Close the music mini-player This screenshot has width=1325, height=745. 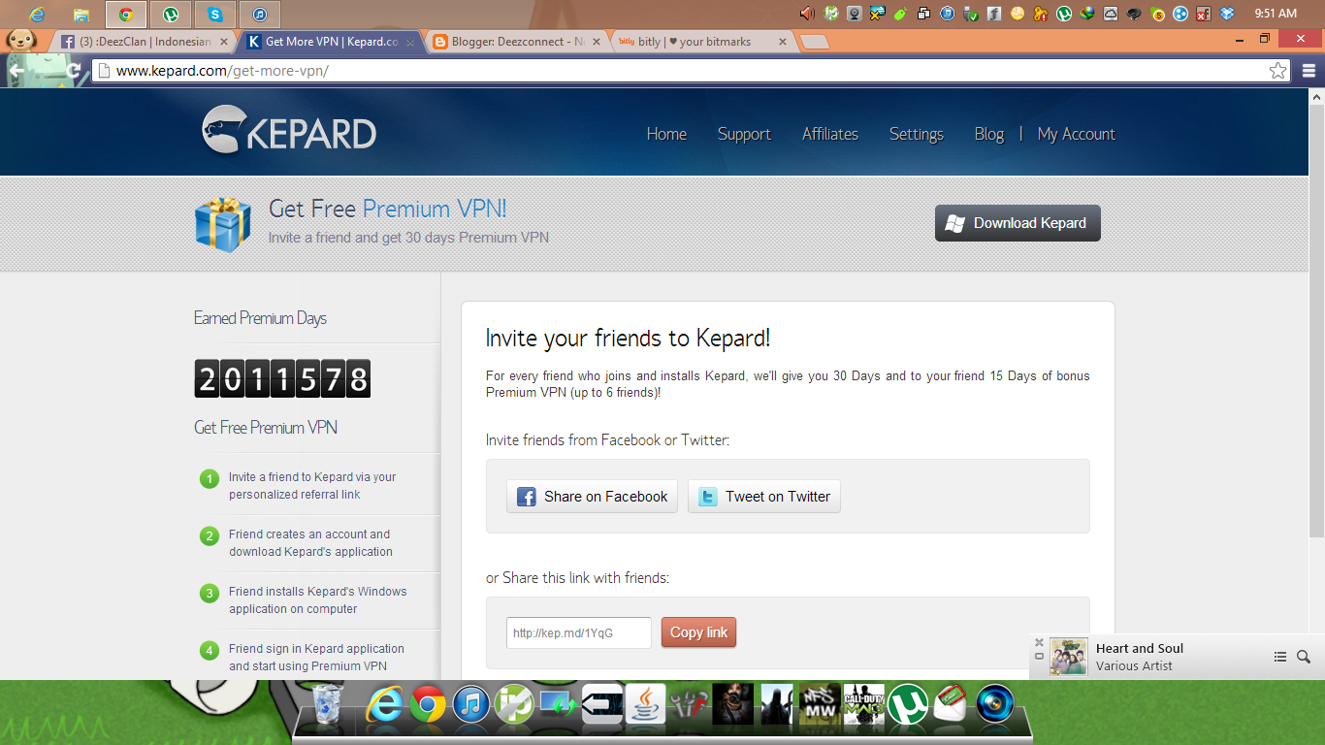(x=1039, y=642)
